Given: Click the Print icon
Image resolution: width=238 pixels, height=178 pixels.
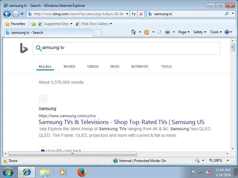Looking at the screenshot, I should 167,32.
